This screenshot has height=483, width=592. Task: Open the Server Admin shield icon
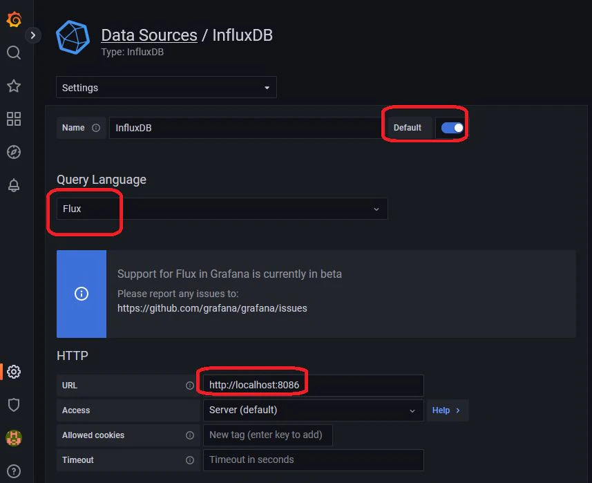click(14, 405)
